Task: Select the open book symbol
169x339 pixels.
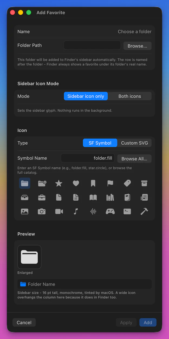Action: click(93, 197)
